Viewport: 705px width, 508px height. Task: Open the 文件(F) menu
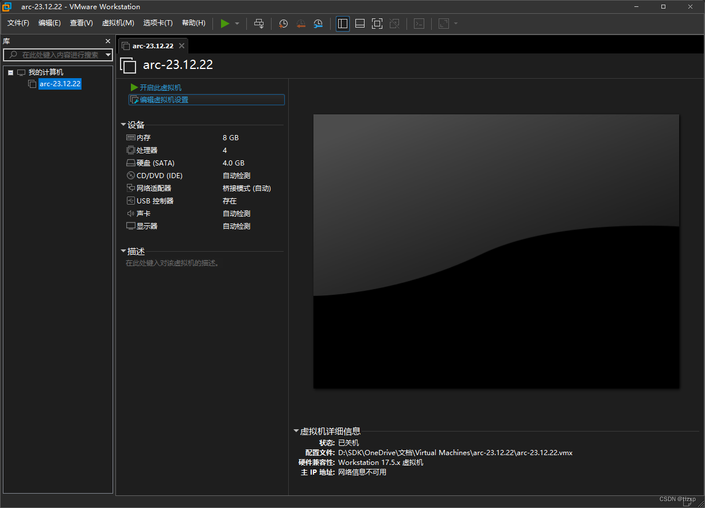click(18, 23)
